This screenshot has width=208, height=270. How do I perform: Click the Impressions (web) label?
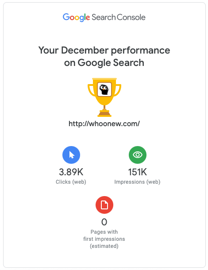(137, 182)
